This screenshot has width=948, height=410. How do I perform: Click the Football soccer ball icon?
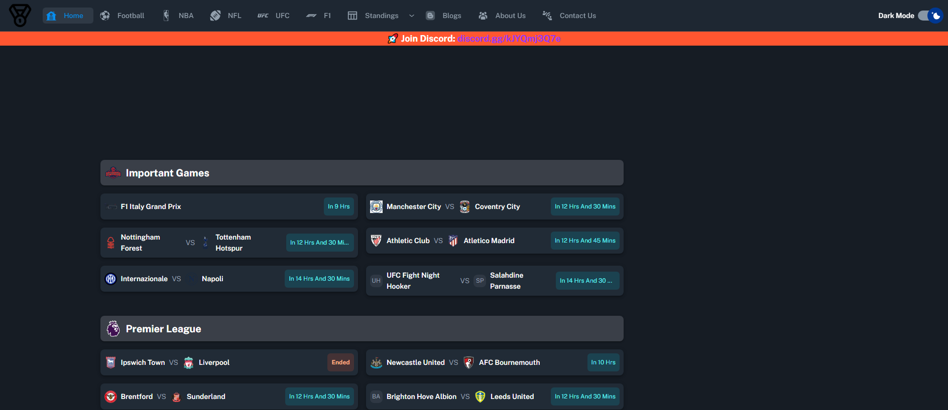105,16
